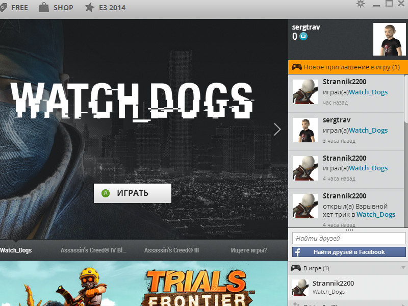The height and width of the screenshot is (306, 408).
Task: Select the 'Ищете игры?' carousel tab
Action: (x=249, y=250)
